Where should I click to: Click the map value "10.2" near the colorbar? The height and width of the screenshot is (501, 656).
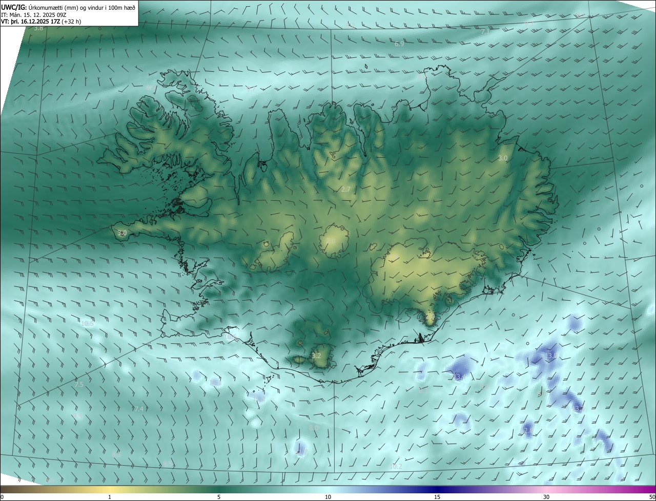tap(396, 467)
